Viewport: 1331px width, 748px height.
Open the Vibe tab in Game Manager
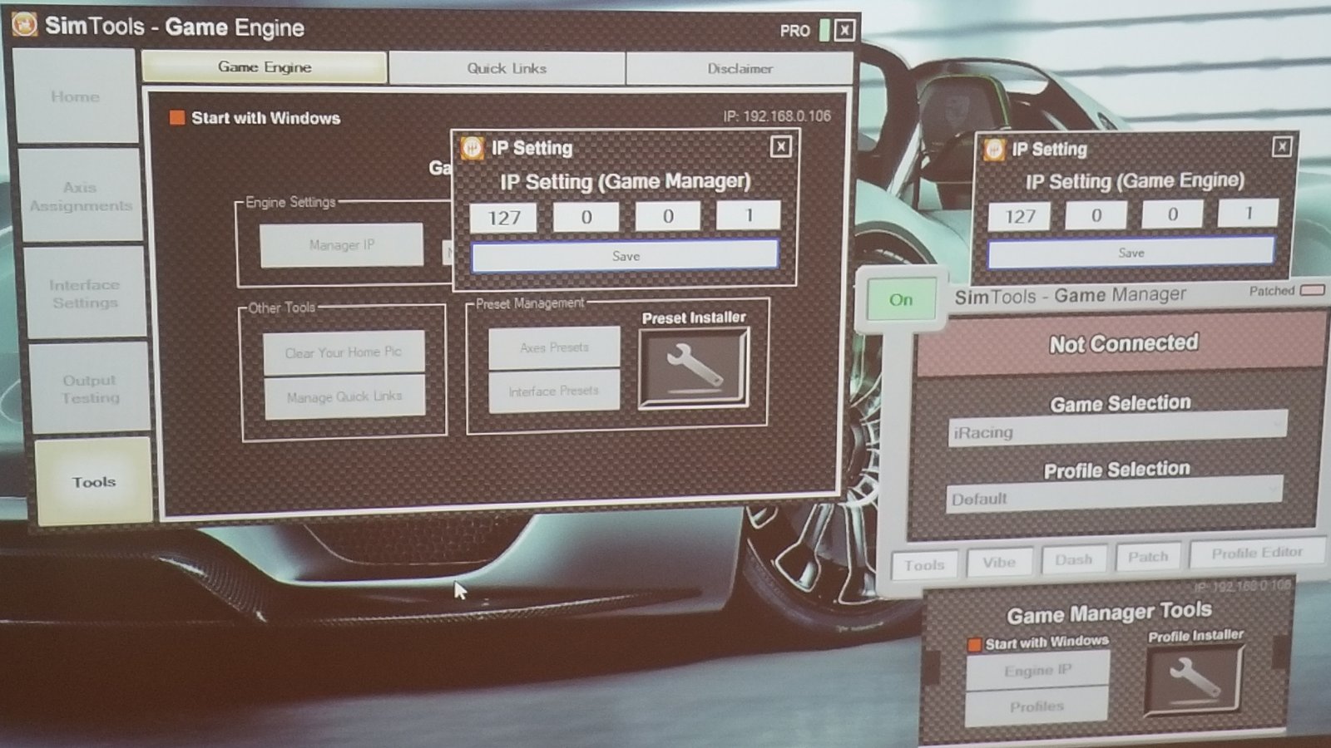[x=999, y=563]
